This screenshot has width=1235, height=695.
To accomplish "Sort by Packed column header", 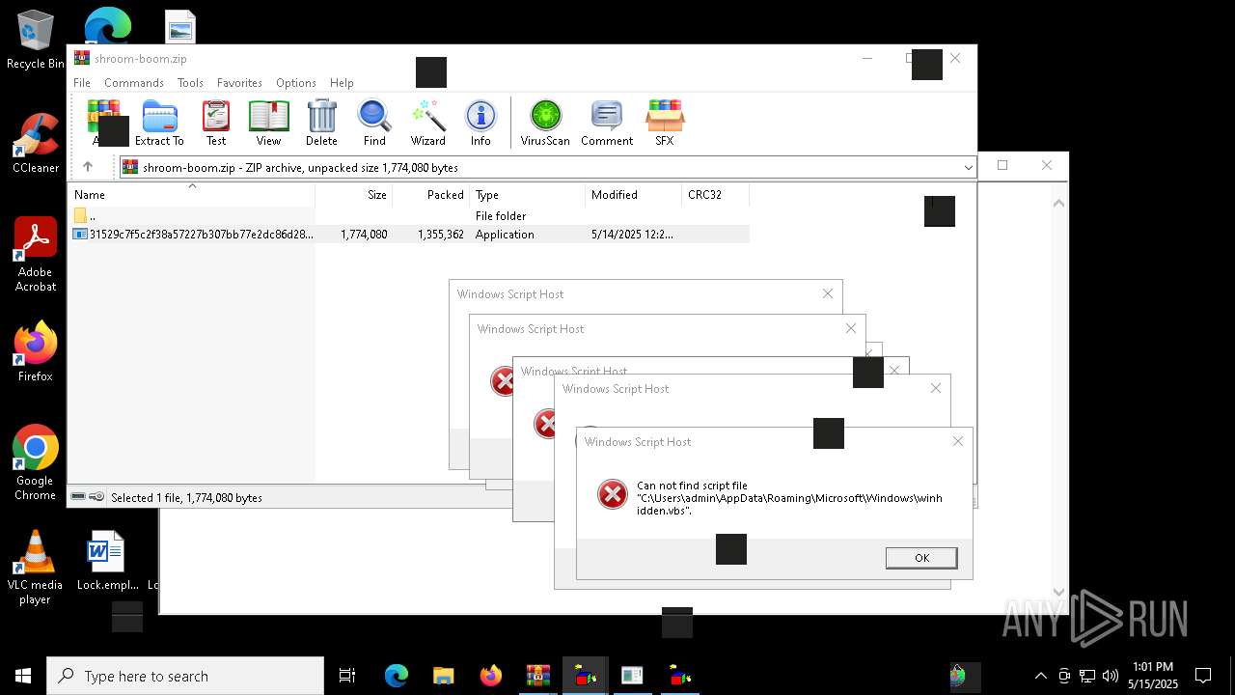I will click(x=430, y=195).
